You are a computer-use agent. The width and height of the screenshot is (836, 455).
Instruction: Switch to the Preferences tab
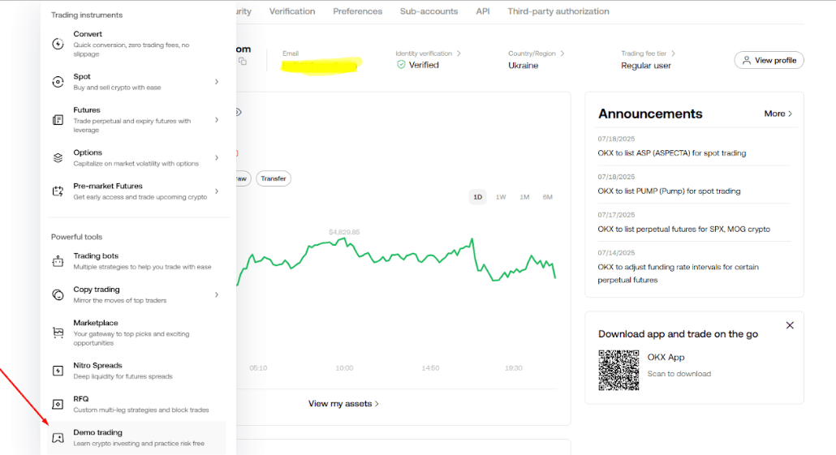coord(358,11)
